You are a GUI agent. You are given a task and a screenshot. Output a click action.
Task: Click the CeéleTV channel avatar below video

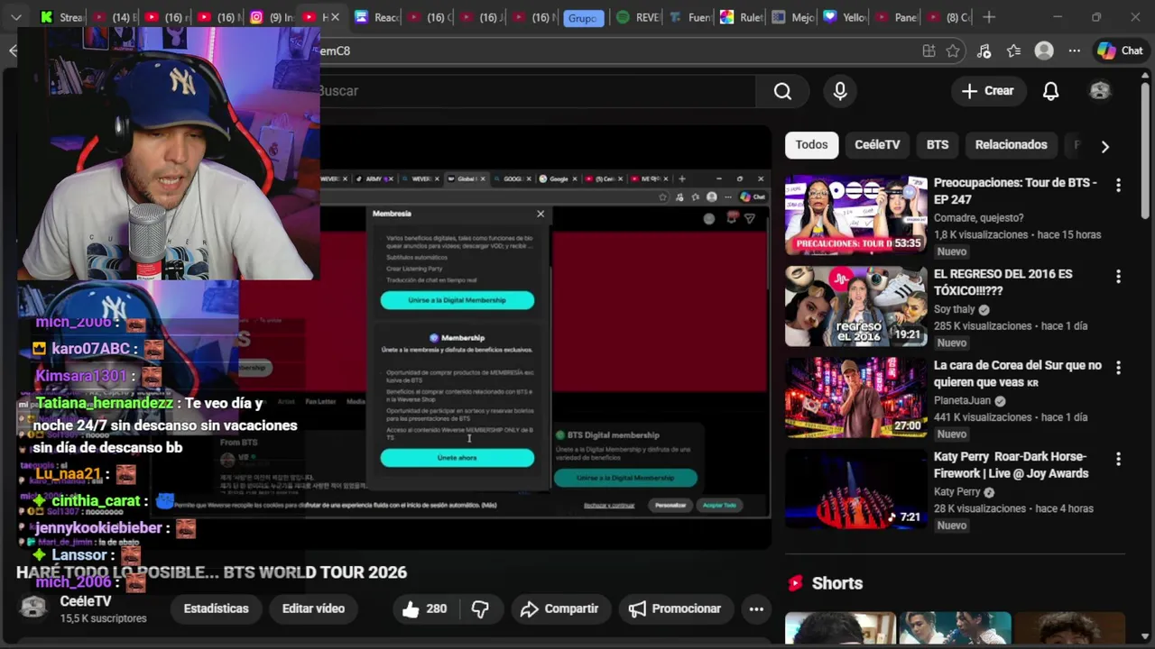[34, 608]
